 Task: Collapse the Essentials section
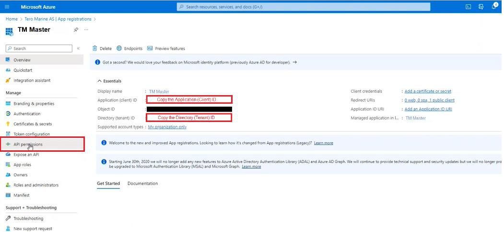tap(100, 81)
